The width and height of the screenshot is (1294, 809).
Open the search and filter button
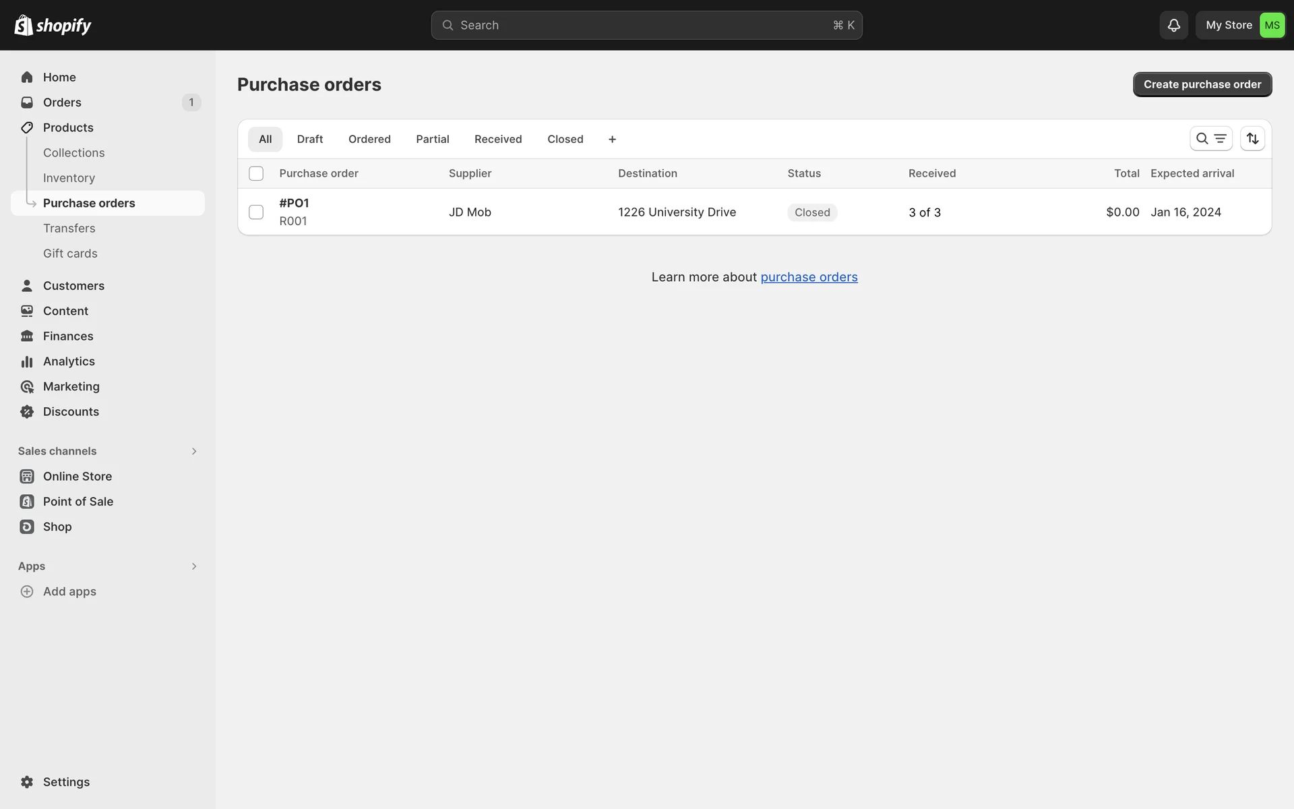1210,139
